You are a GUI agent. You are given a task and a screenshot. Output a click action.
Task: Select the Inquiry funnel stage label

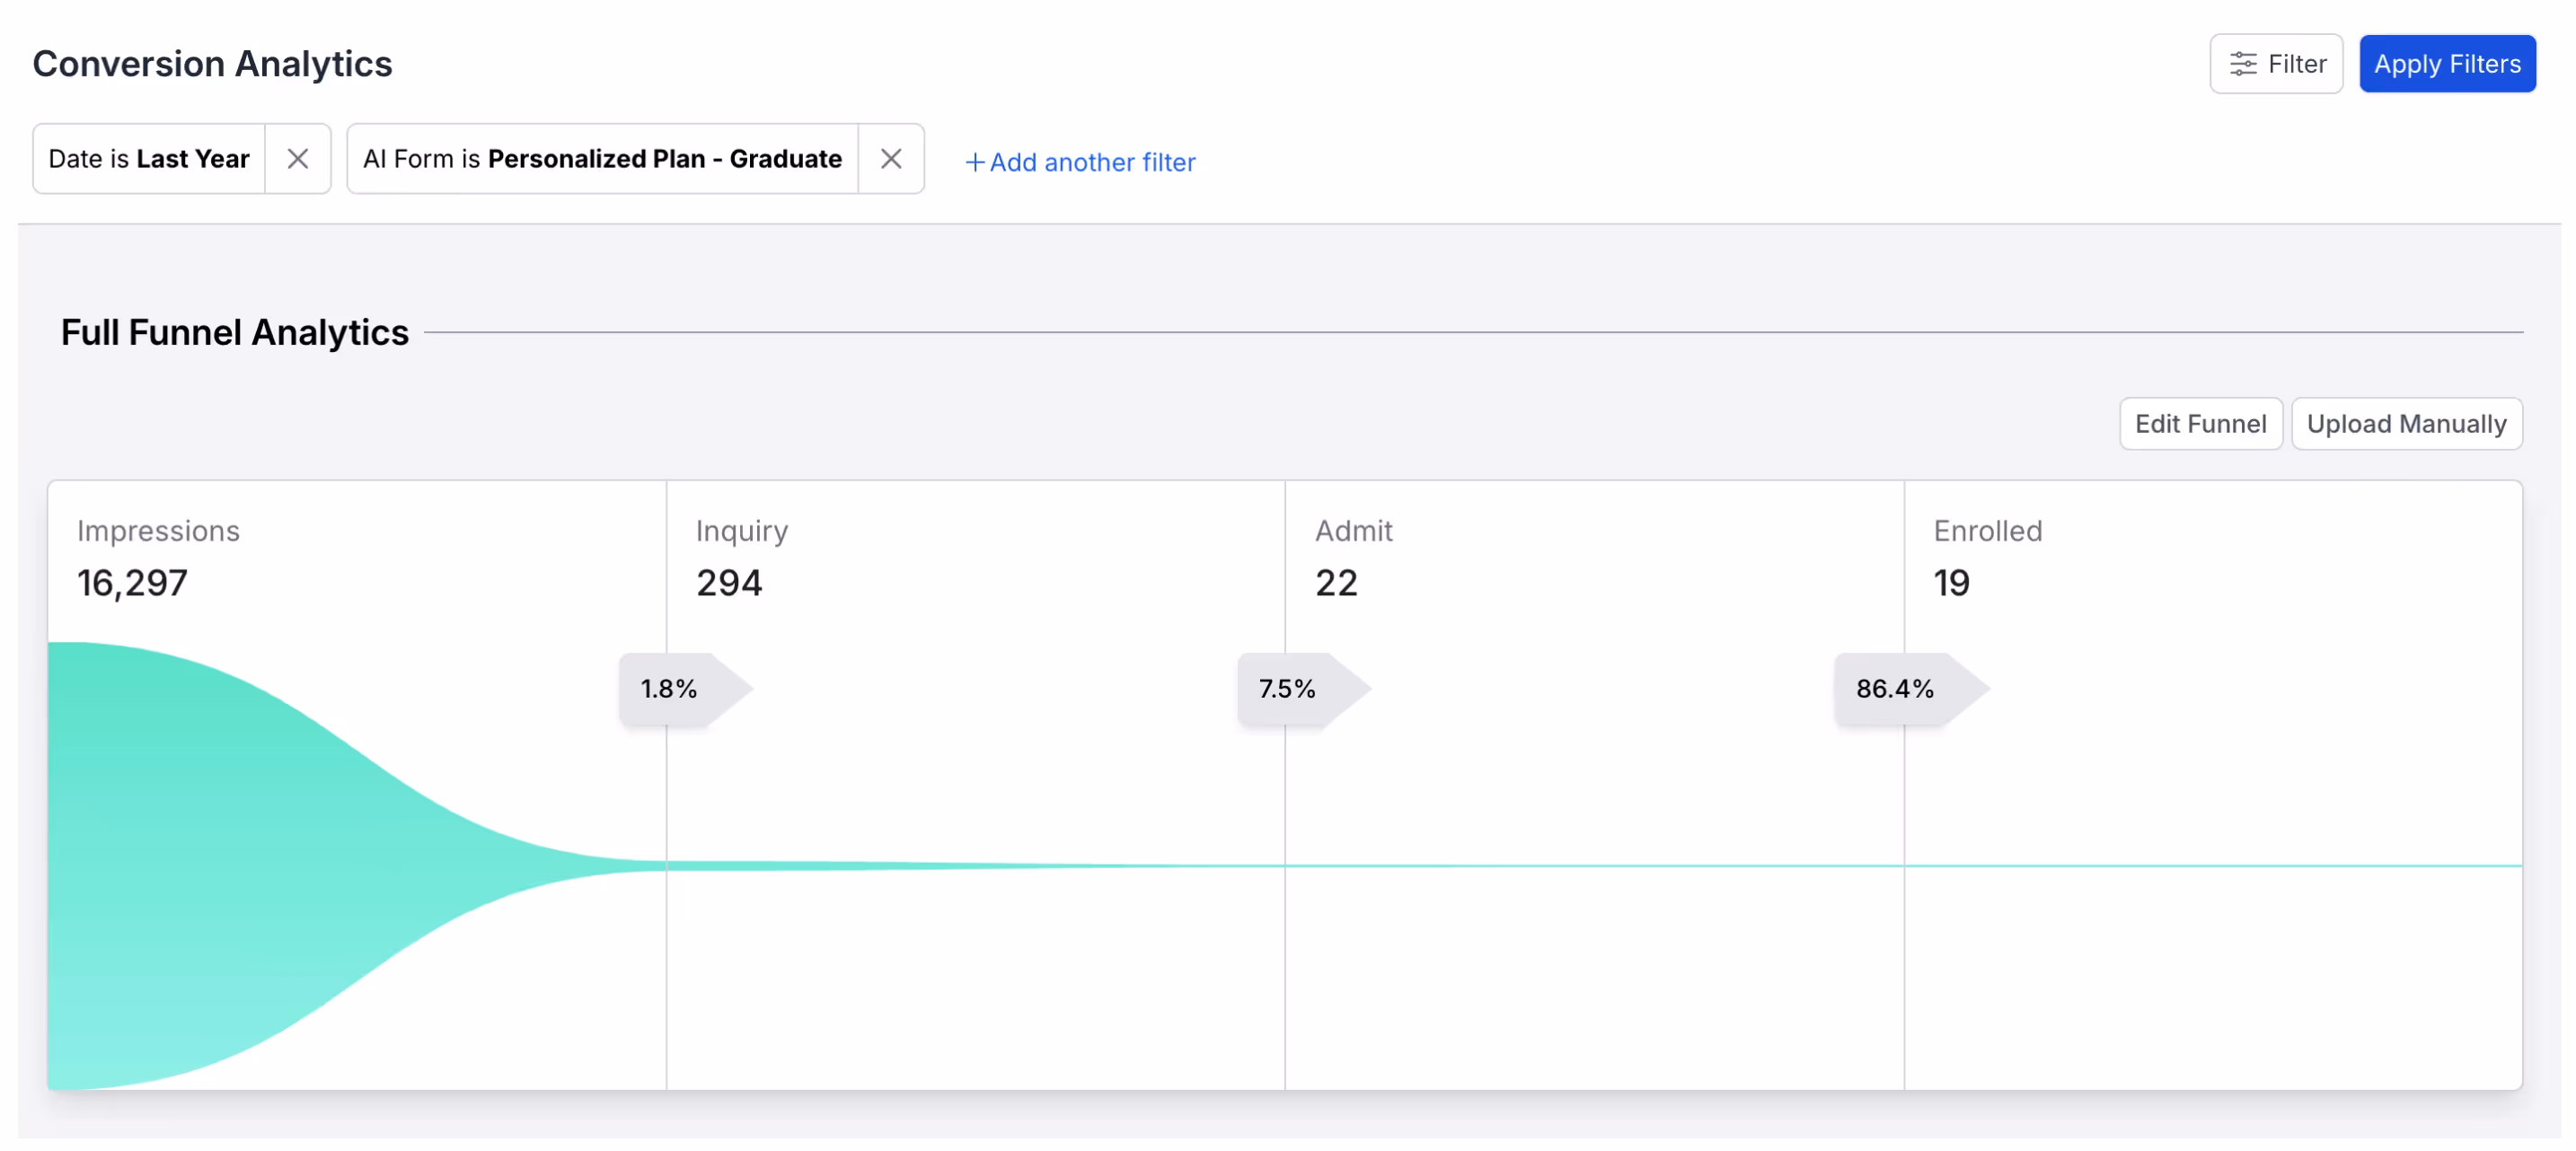(741, 531)
